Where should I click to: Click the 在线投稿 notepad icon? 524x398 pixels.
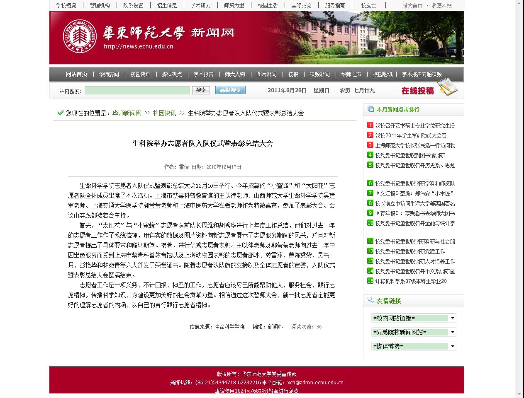coord(448,87)
